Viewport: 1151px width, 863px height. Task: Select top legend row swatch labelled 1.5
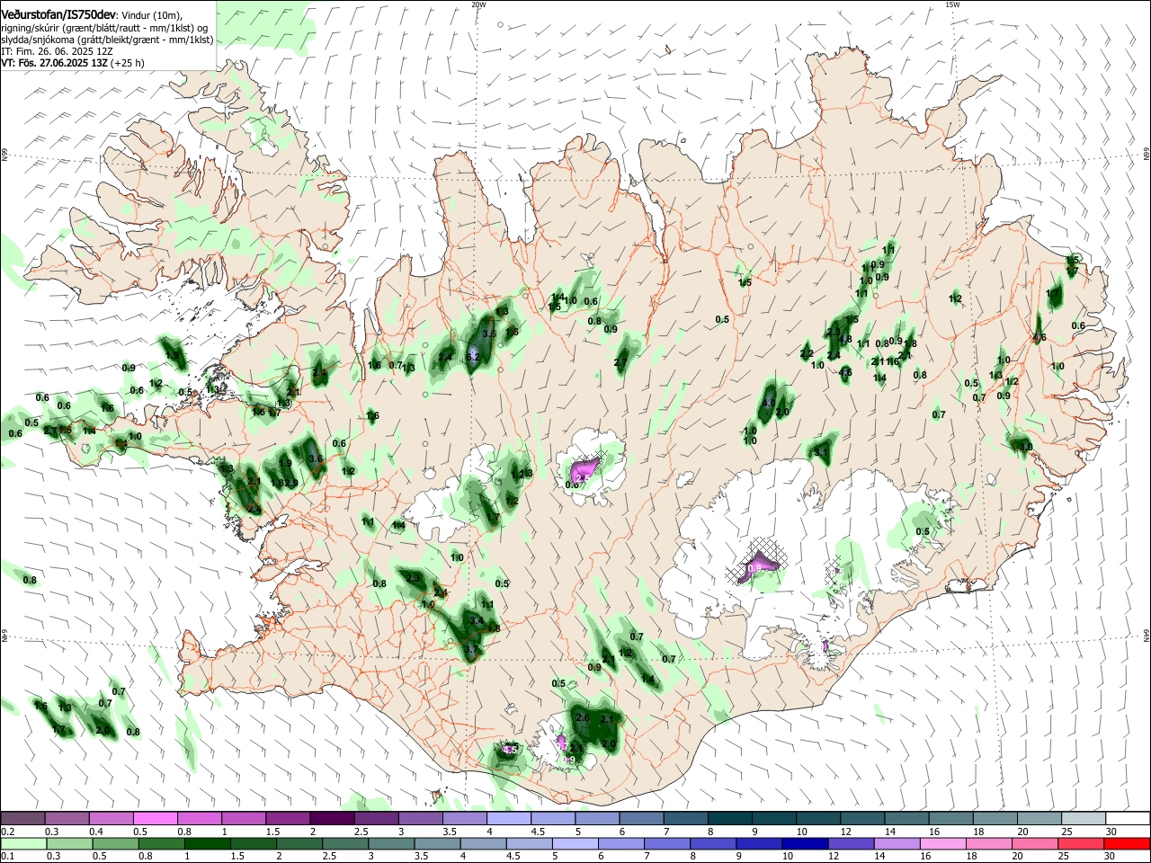287,818
